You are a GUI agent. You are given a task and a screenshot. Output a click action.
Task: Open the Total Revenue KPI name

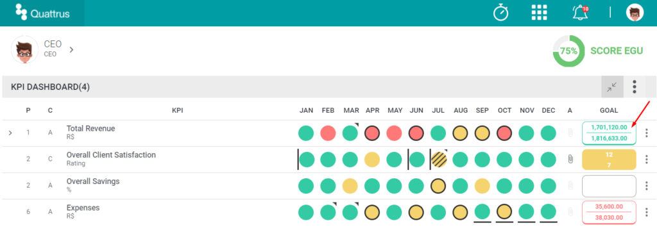90,129
